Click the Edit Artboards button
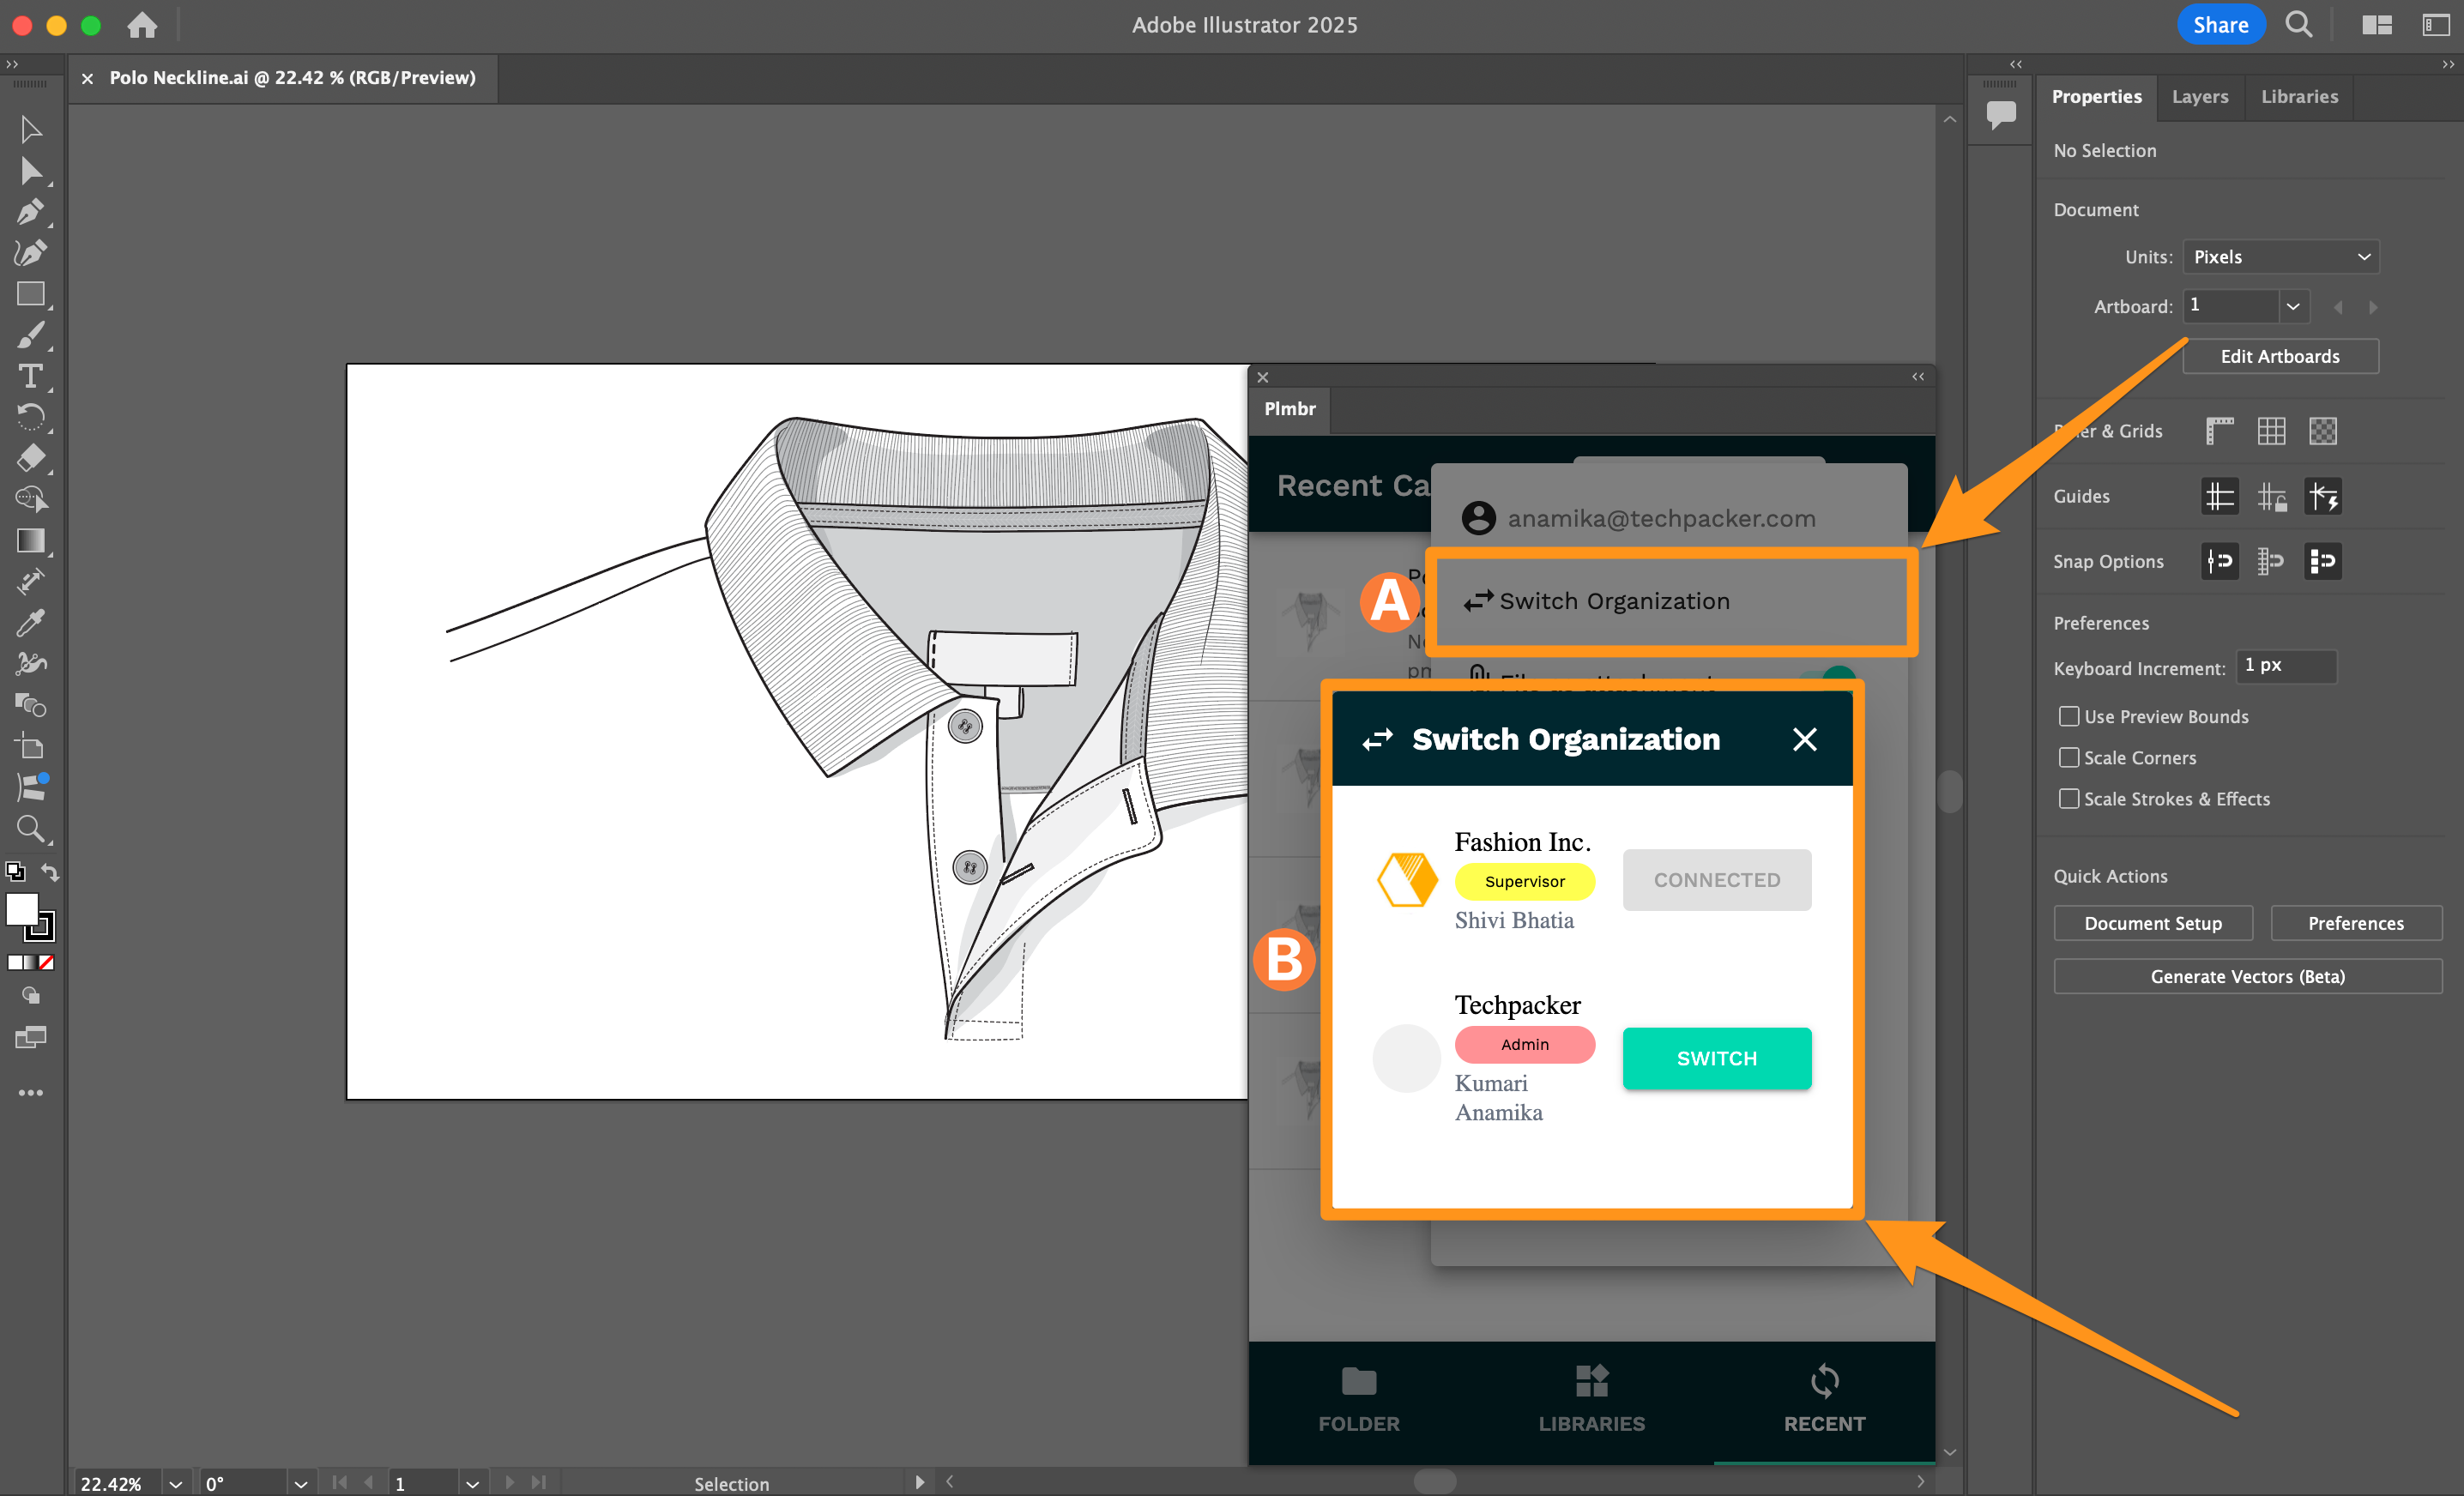This screenshot has height=1496, width=2464. tap(2280, 356)
